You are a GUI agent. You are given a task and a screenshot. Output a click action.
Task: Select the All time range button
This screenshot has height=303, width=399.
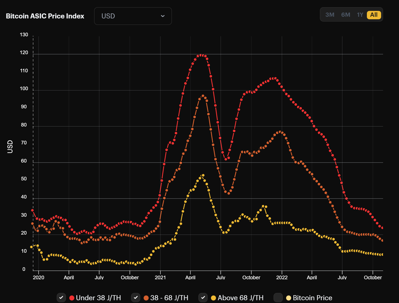(374, 15)
